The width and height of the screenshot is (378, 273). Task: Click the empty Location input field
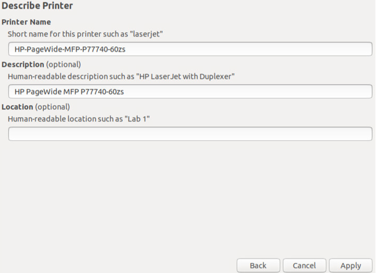pos(190,134)
